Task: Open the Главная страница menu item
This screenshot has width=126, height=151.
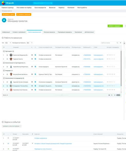Action: (8, 8)
